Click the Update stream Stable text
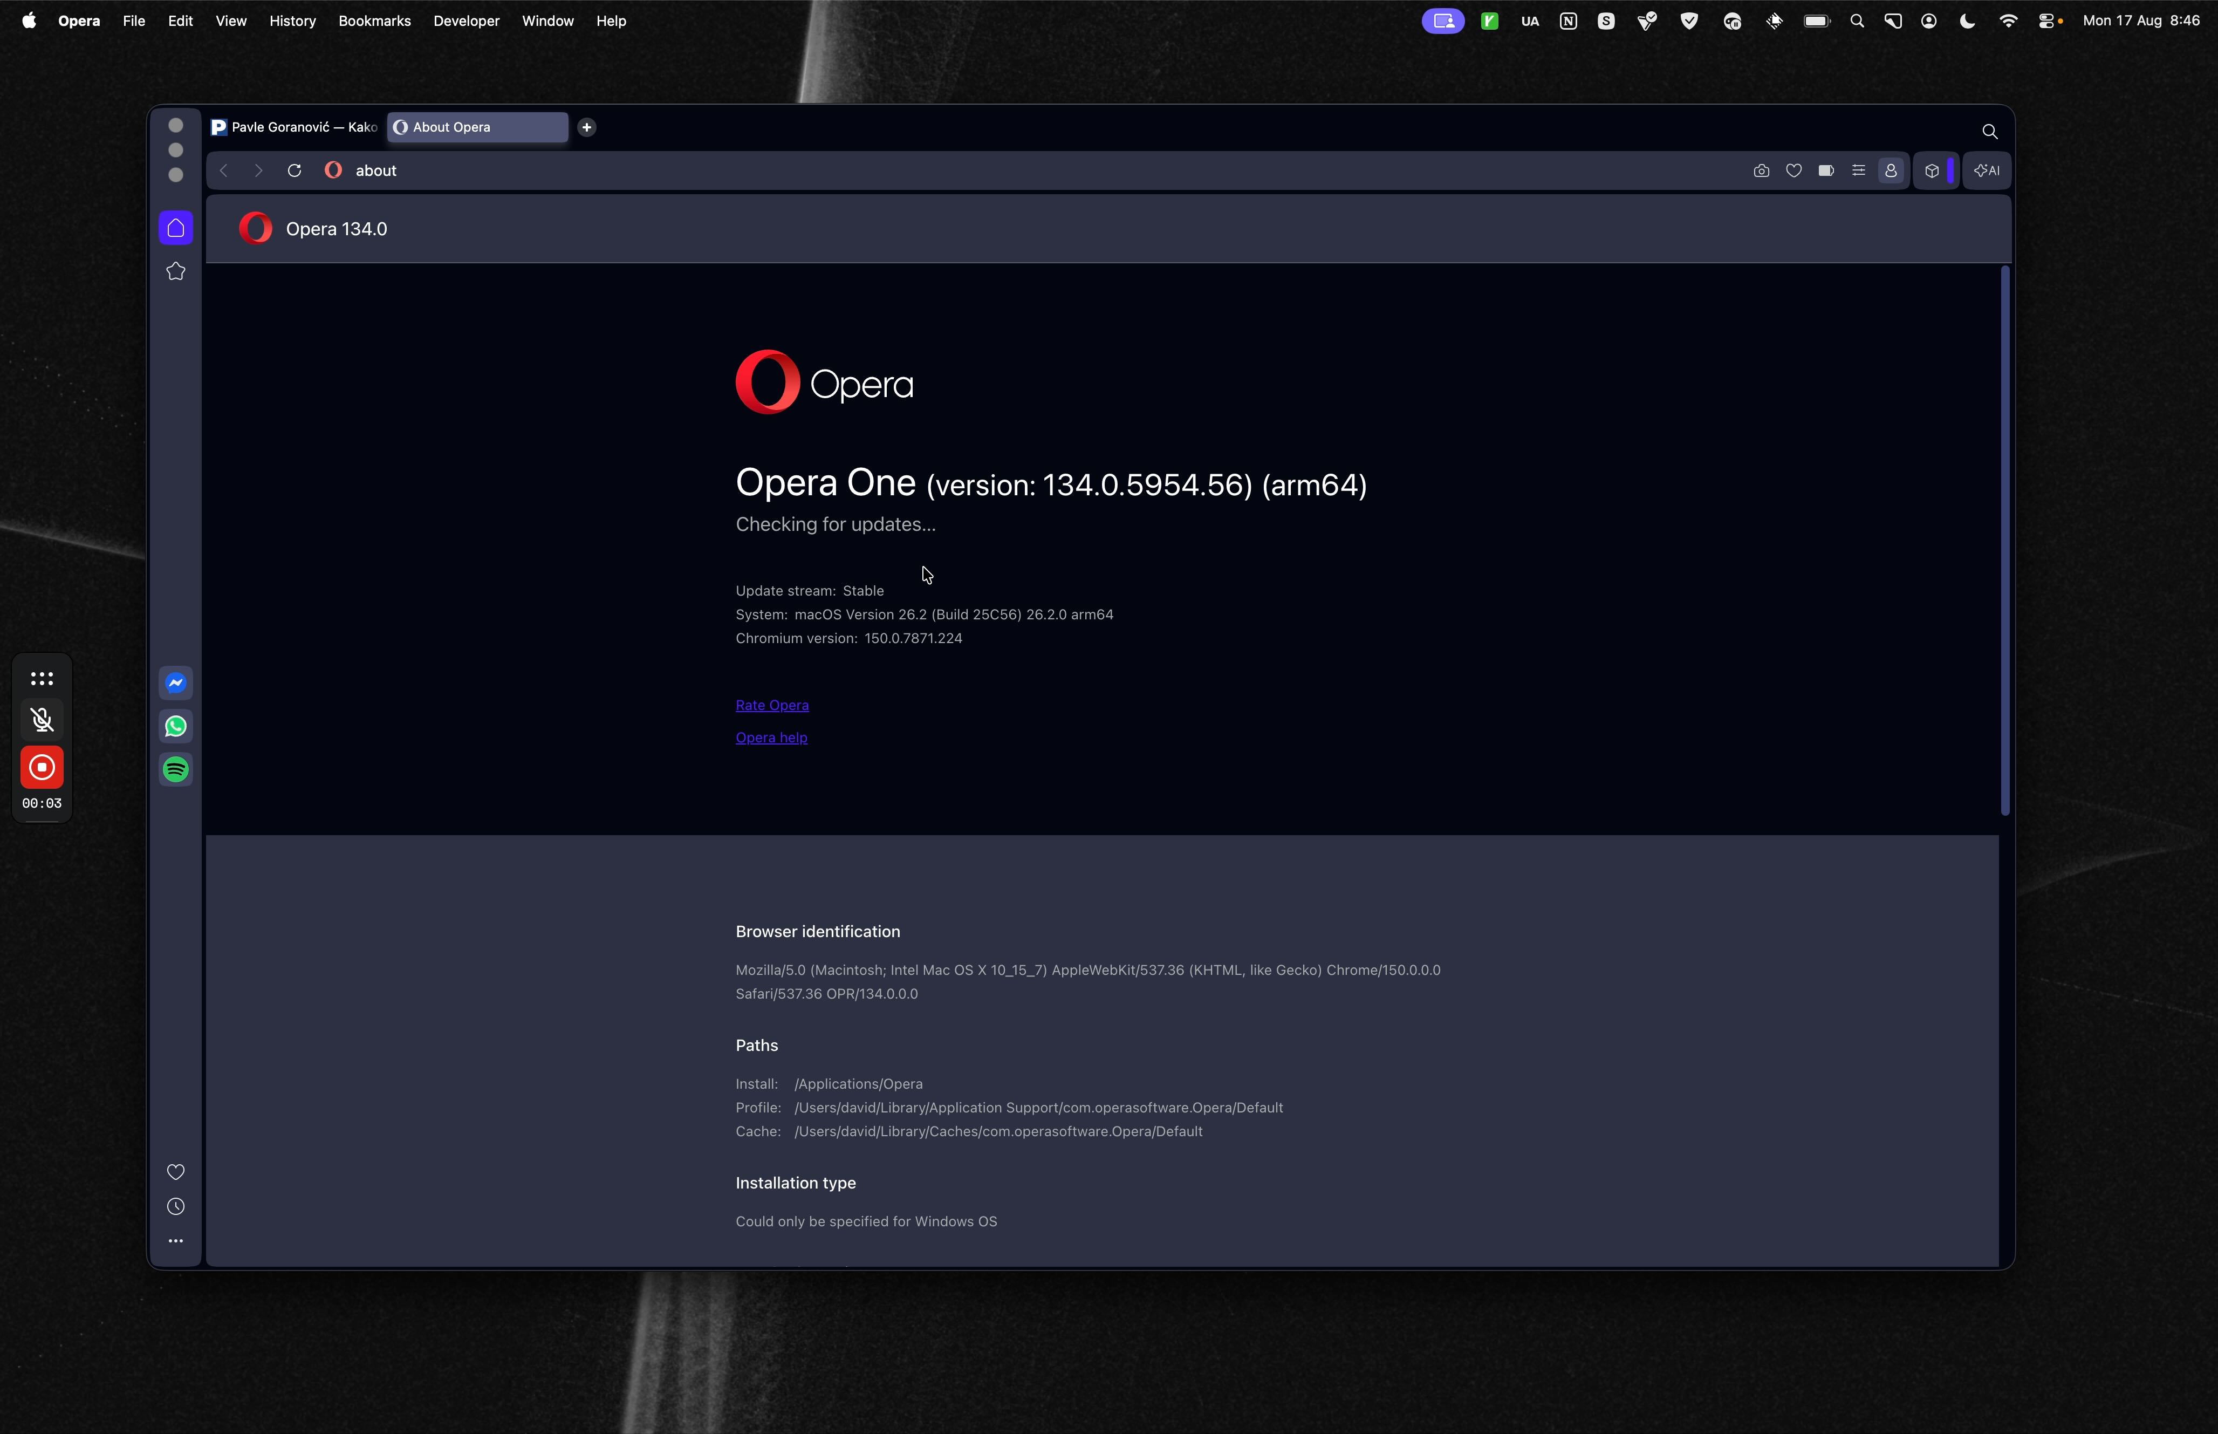Image resolution: width=2218 pixels, height=1434 pixels. coord(810,591)
